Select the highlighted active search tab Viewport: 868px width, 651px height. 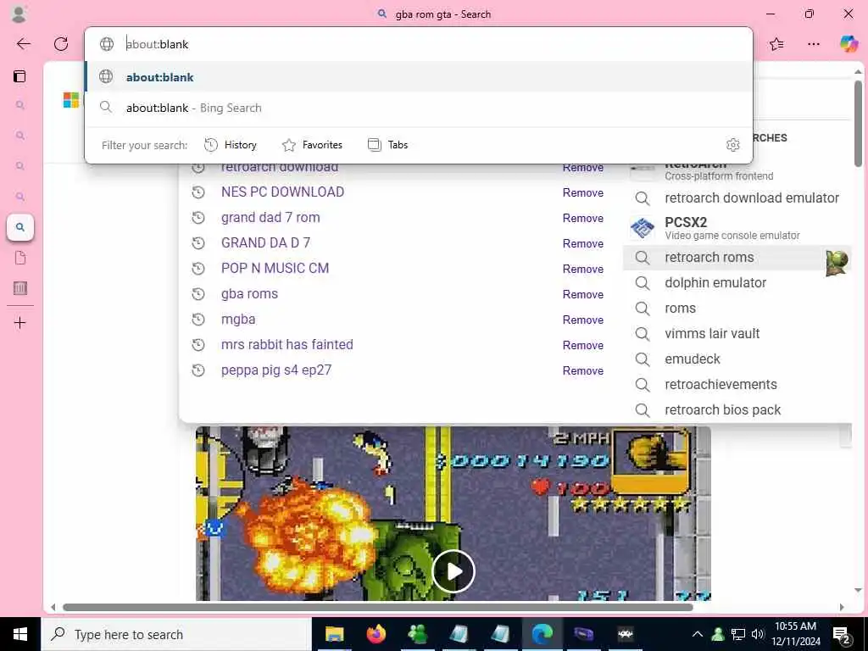coord(20,227)
